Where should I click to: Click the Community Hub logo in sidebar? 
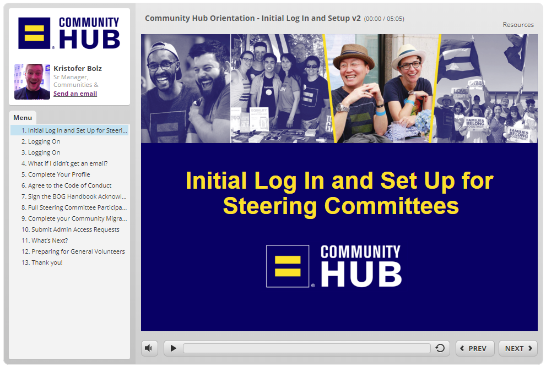pos(69,33)
